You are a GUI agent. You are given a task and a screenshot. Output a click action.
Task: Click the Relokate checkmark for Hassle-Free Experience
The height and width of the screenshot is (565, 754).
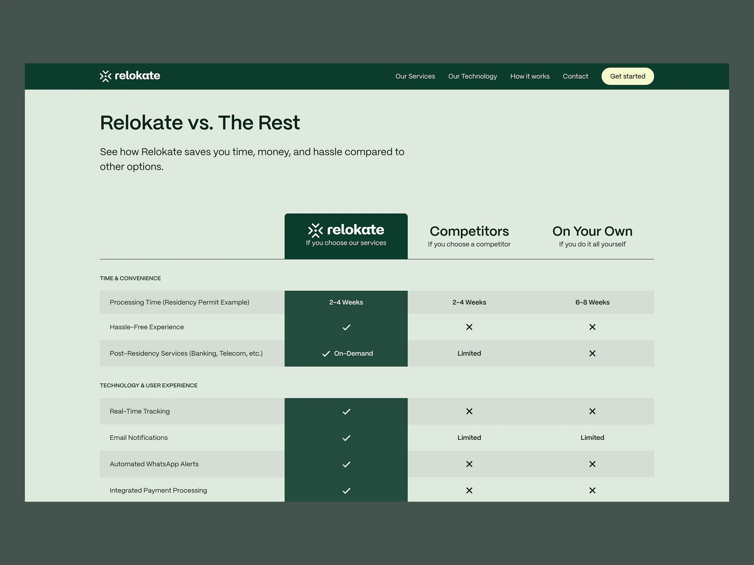346,327
